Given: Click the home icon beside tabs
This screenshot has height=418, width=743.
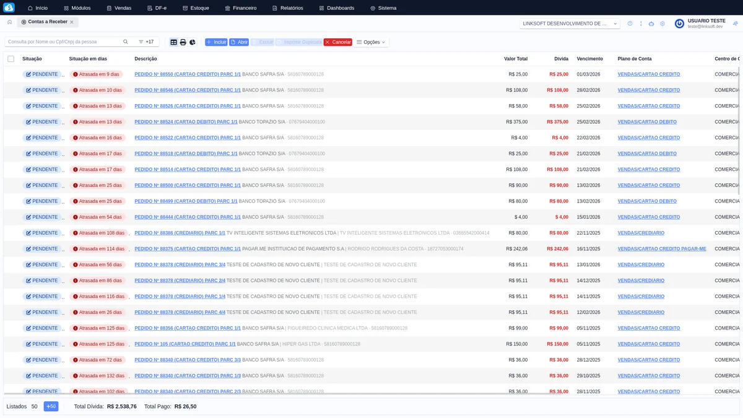Looking at the screenshot, I should pos(10,22).
